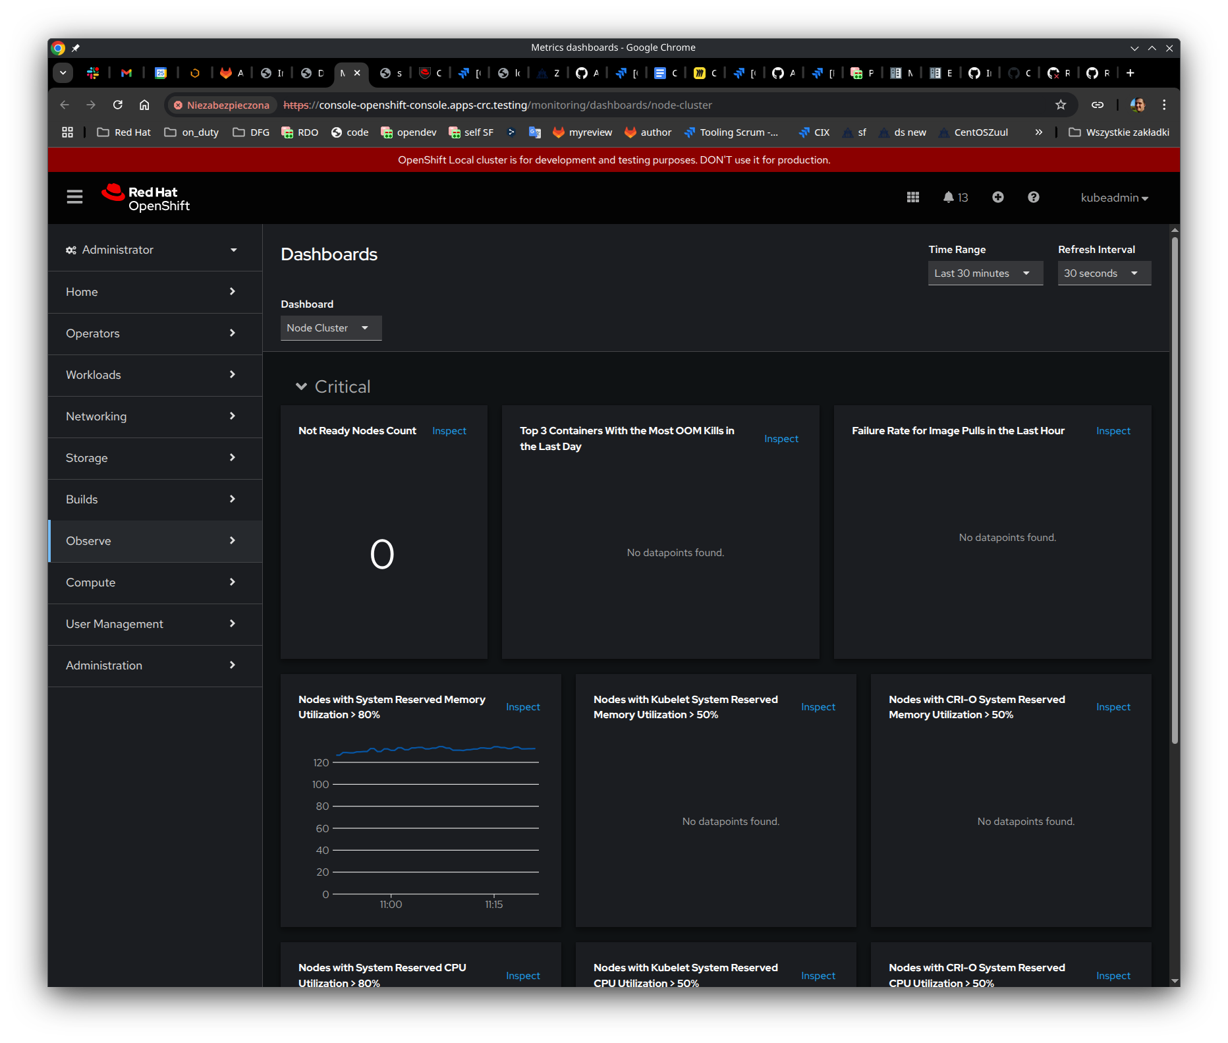This screenshot has width=1228, height=1043.
Task: Open the Time Range dropdown
Action: pos(985,273)
